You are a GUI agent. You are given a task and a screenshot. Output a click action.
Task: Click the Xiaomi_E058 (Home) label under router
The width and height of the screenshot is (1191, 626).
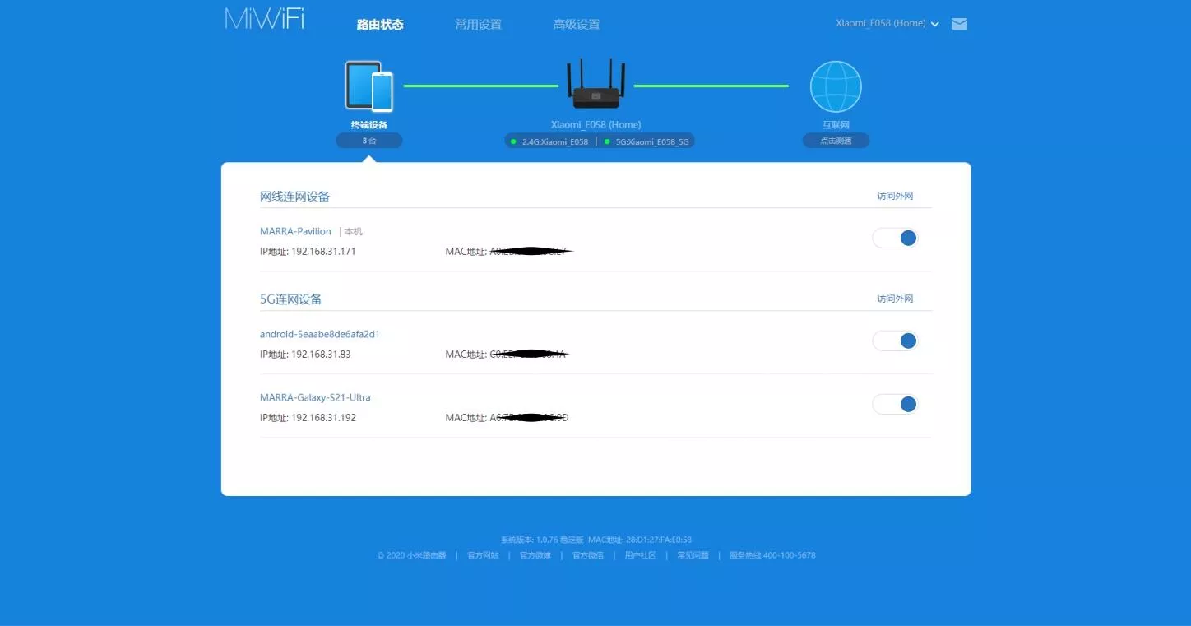click(595, 125)
